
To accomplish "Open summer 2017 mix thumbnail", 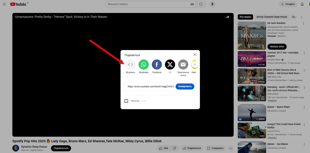I will tap(252, 59).
